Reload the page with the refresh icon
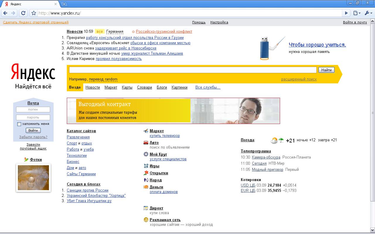 (x=23, y=13)
